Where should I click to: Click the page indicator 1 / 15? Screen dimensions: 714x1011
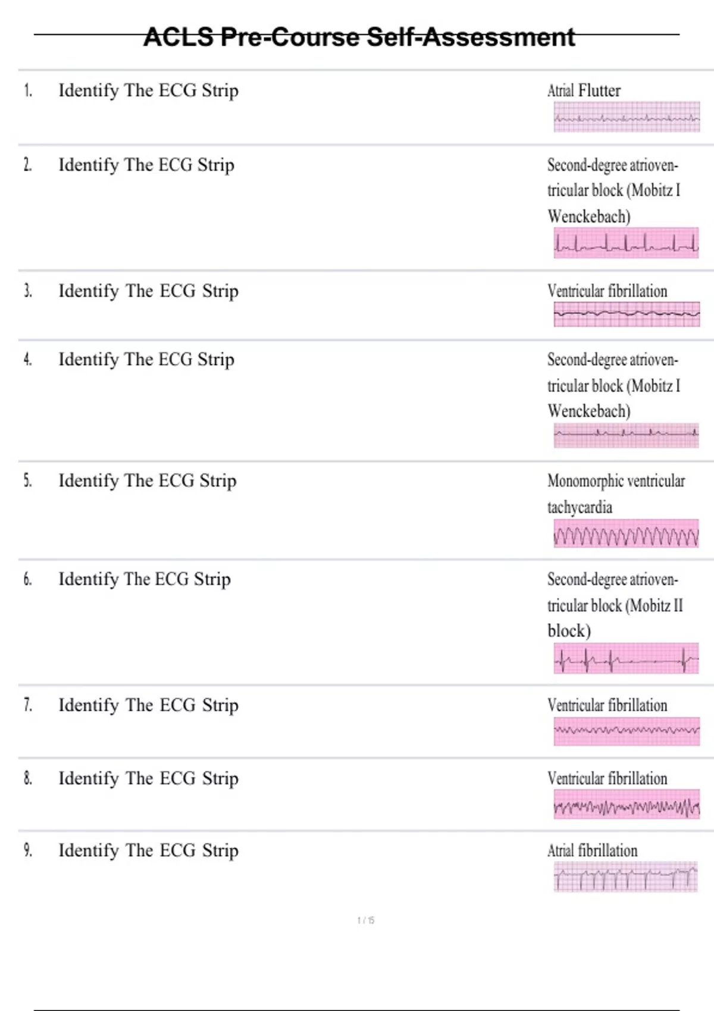(366, 921)
